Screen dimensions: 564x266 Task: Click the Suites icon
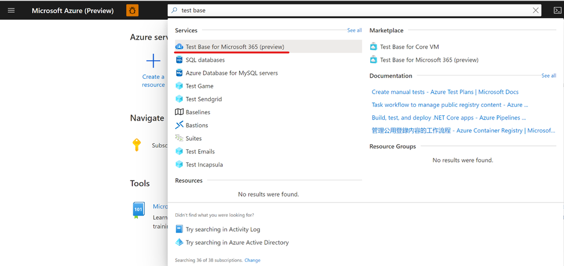coord(179,138)
